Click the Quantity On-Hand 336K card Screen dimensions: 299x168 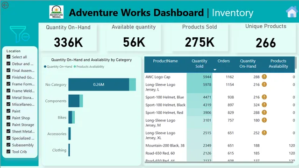coord(68,37)
